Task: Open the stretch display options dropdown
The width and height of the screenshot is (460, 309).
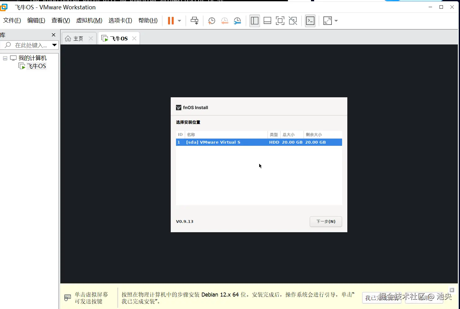Action: 336,21
